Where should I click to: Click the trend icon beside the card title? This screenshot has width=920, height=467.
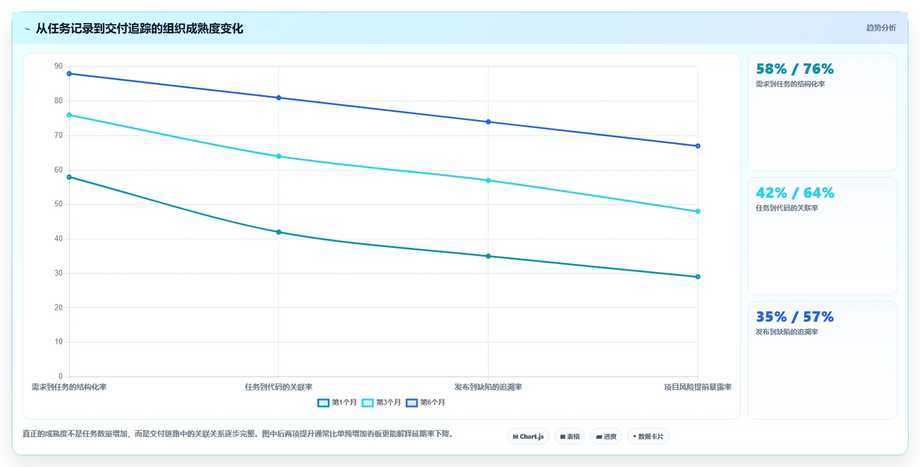tap(27, 29)
